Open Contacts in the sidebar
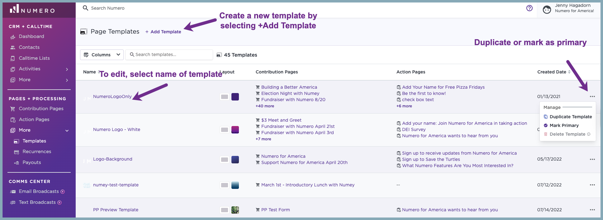Image resolution: width=603 pixels, height=220 pixels. pos(29,47)
